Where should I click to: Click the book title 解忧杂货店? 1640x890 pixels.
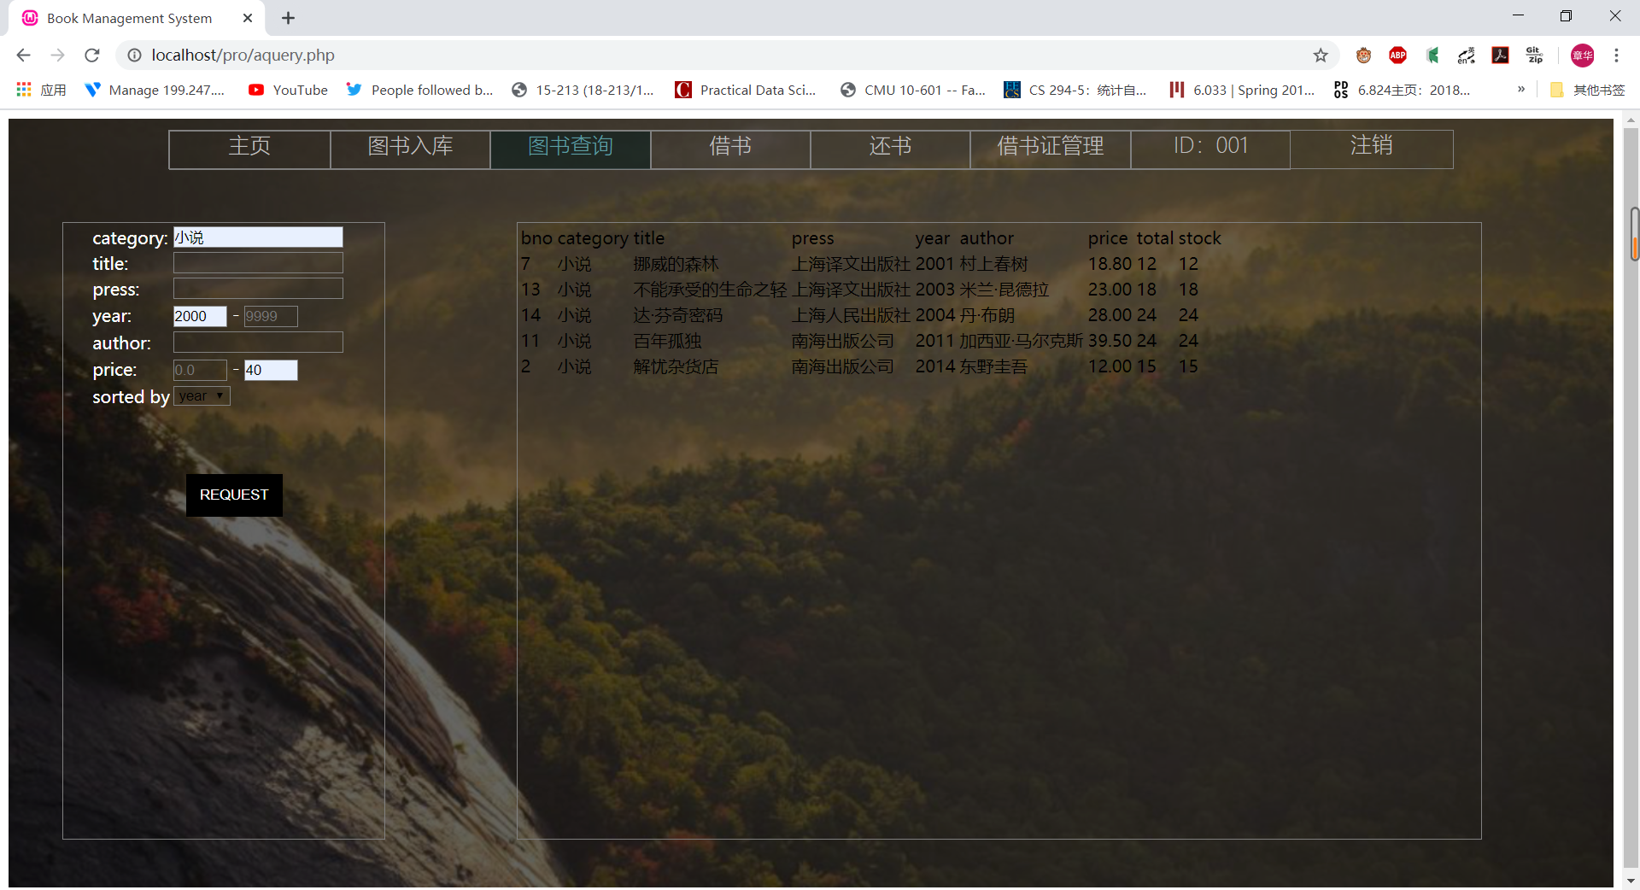click(676, 366)
